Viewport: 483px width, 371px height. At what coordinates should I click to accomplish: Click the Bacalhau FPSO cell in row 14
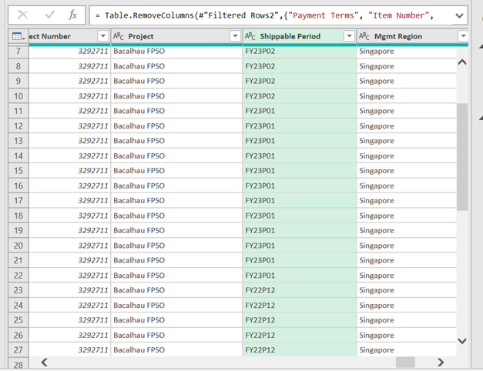pyautogui.click(x=176, y=155)
